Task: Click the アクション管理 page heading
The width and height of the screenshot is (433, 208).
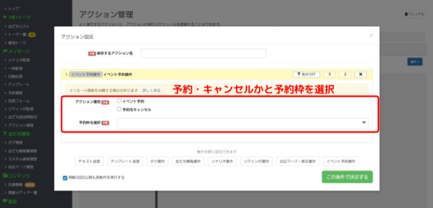Action: click(x=106, y=15)
